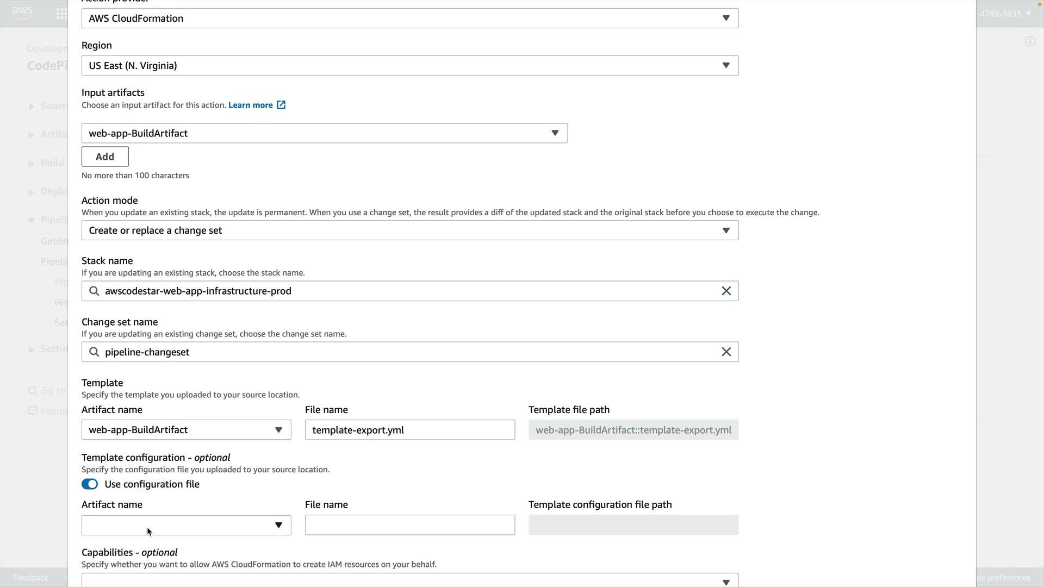Screen dimensions: 1044x587
Task: Open the Learn more link
Action: pos(251,105)
